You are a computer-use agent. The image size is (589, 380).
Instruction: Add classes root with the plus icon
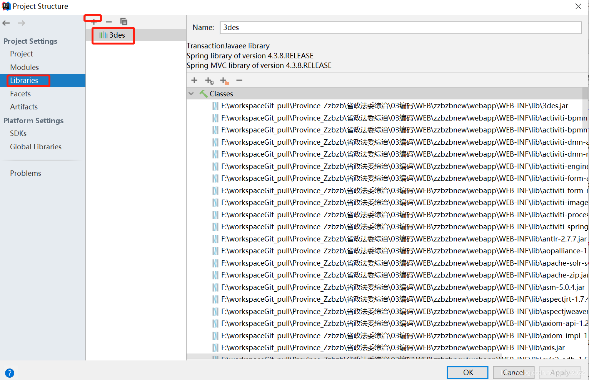coord(194,80)
